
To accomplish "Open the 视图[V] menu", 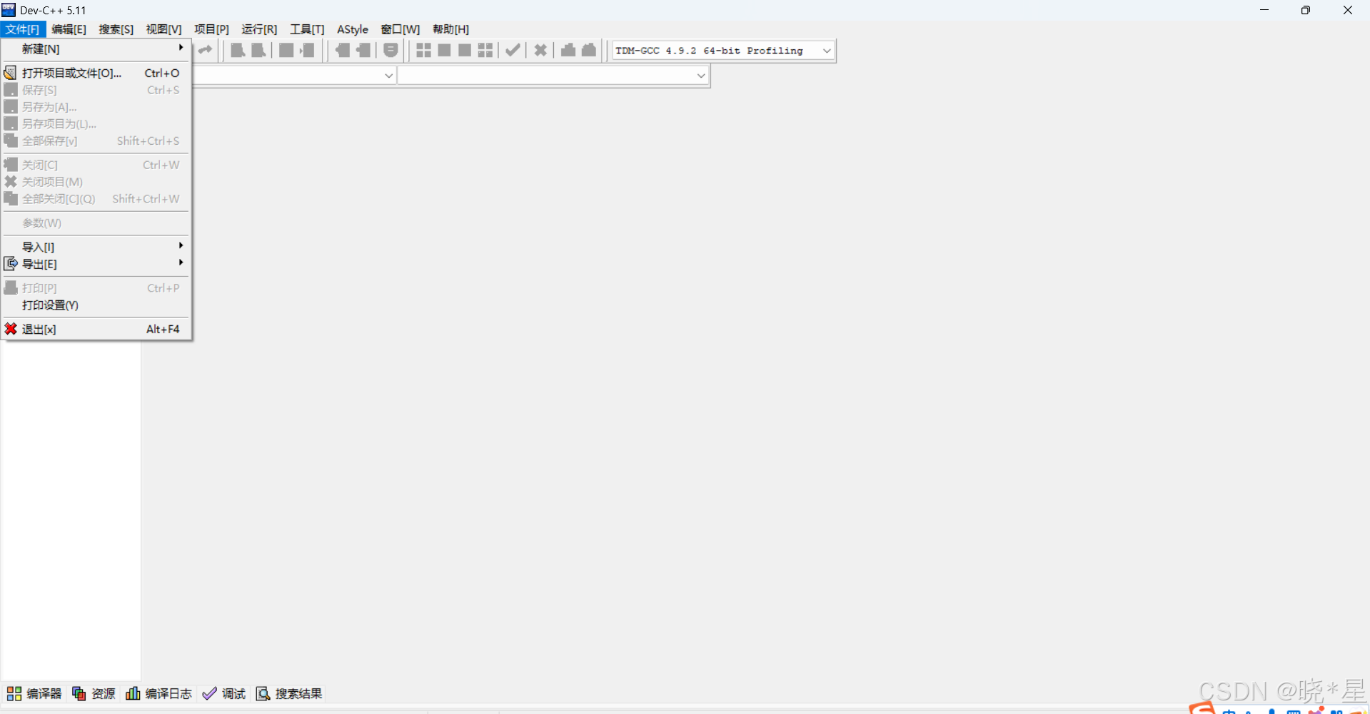I will pyautogui.click(x=163, y=29).
